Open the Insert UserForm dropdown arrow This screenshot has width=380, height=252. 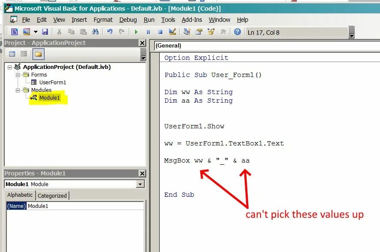36,32
